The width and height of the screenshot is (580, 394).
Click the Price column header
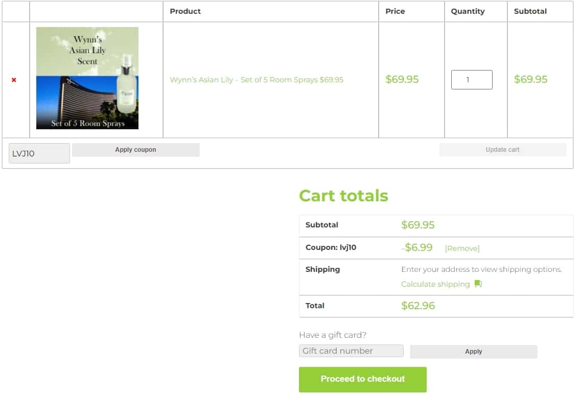tap(395, 11)
